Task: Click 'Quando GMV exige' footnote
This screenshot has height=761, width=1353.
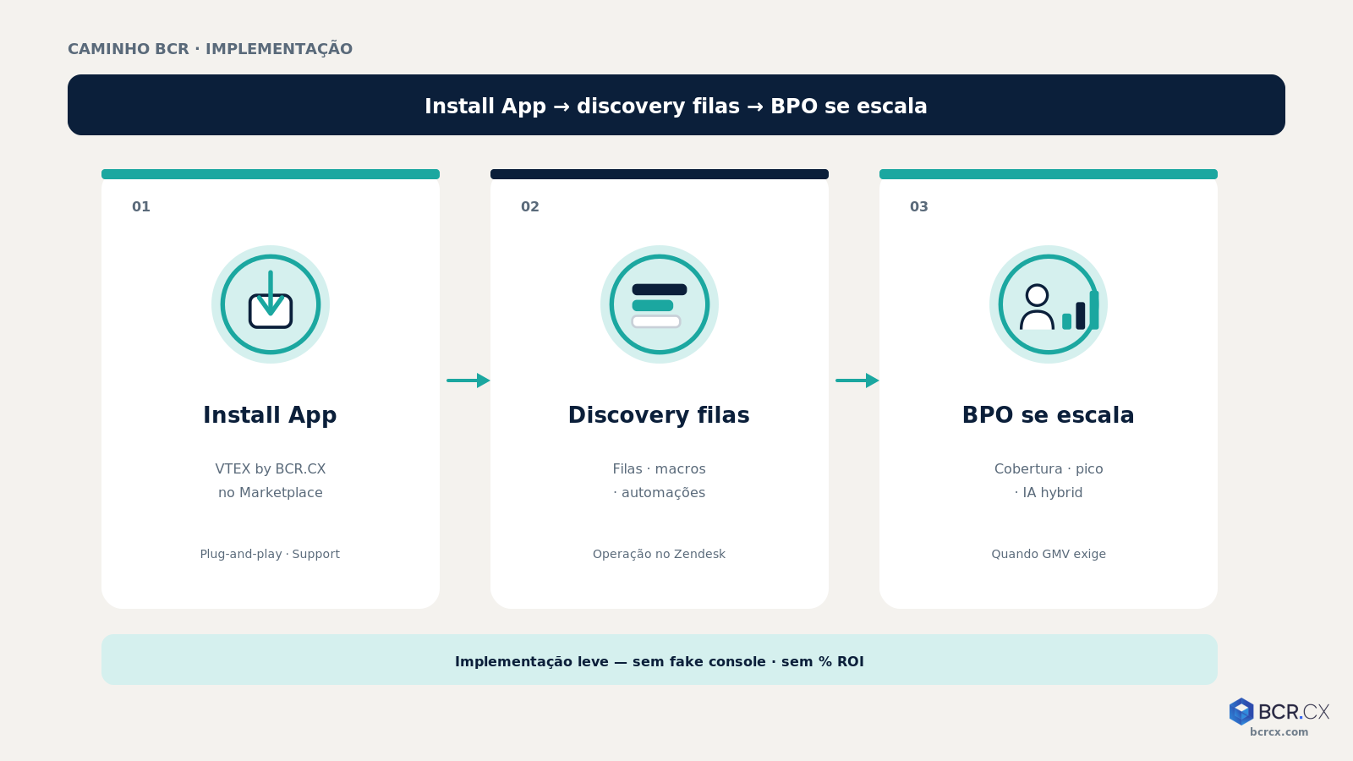Action: coord(1049,554)
